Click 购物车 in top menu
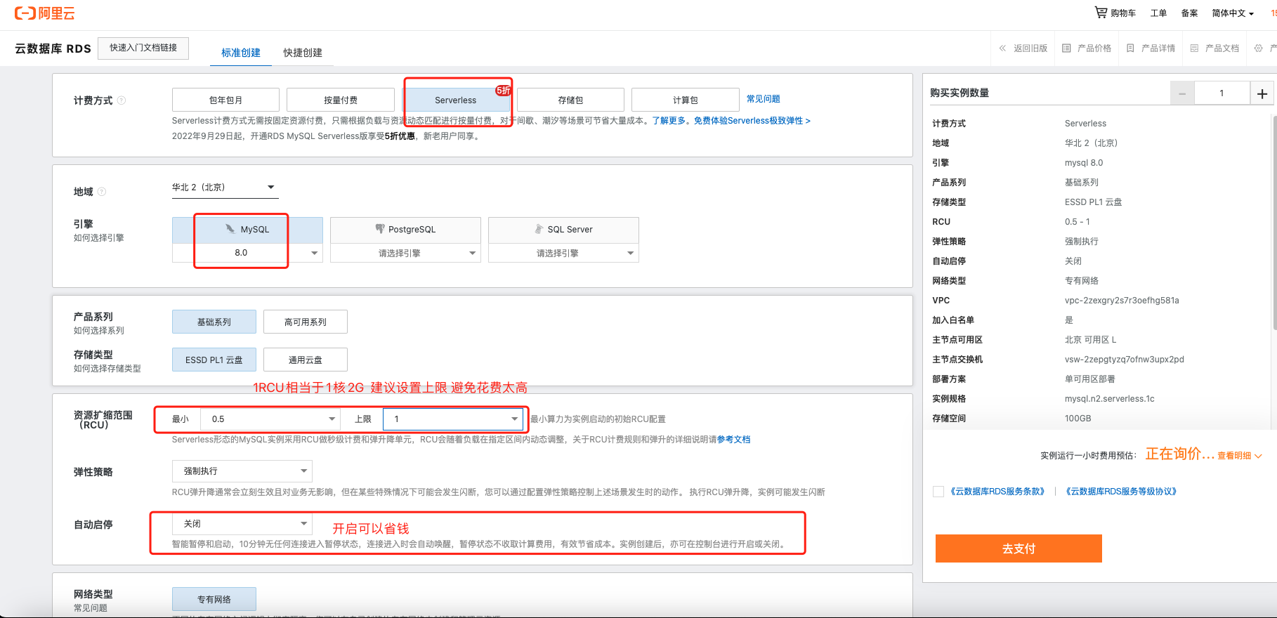The image size is (1277, 618). click(x=1123, y=13)
